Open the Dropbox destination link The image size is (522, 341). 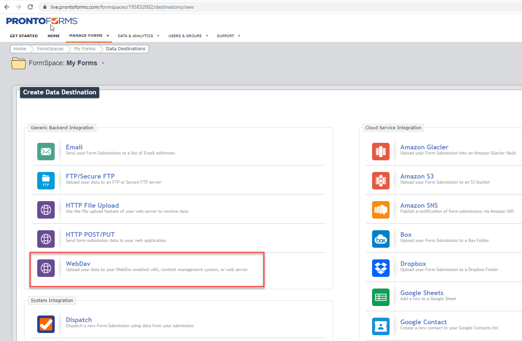pos(413,264)
